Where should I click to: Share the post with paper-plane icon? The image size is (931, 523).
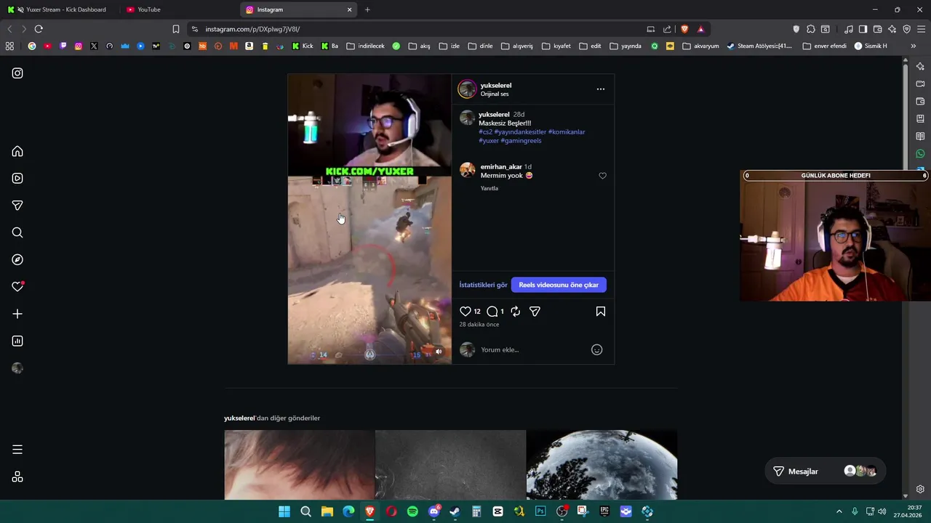click(535, 311)
